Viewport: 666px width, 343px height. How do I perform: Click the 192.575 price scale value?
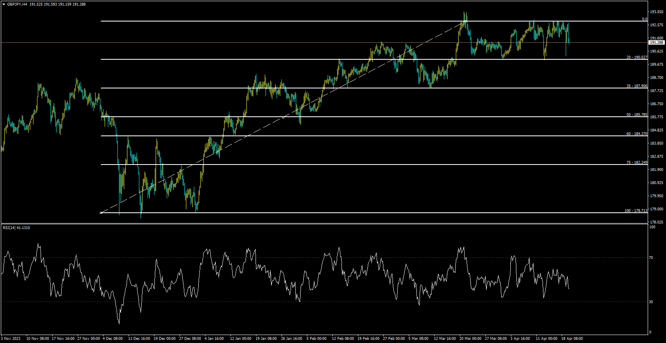(656, 25)
